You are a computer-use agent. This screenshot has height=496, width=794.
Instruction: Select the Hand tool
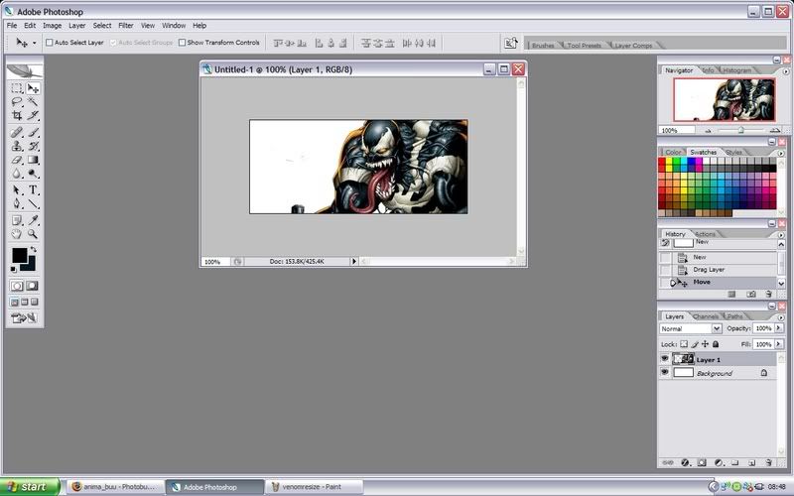click(x=17, y=234)
